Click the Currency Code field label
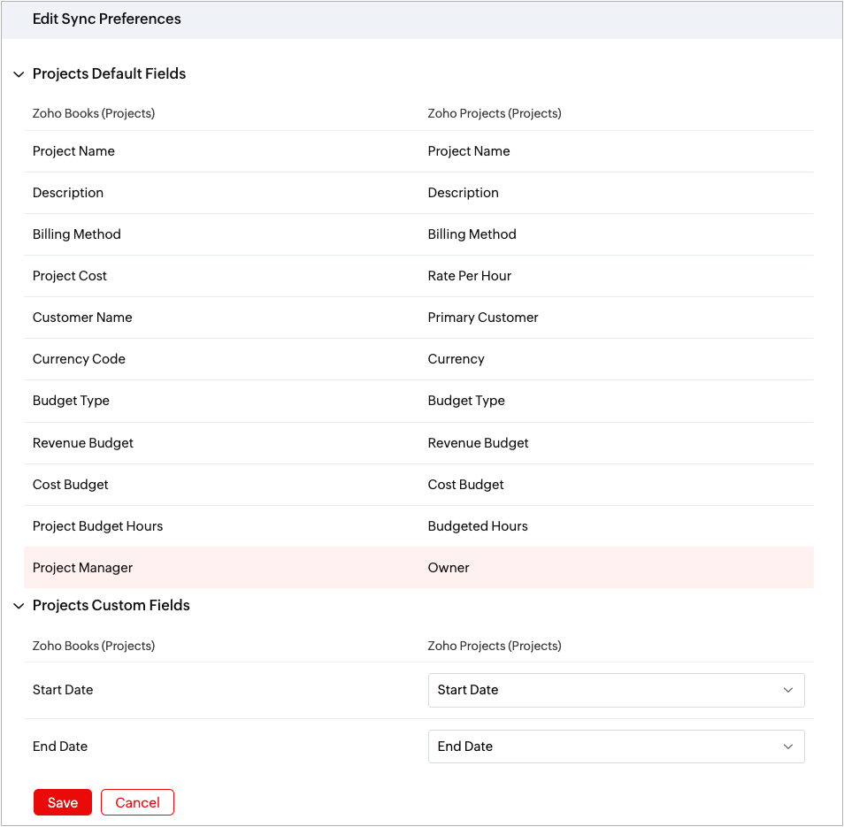The image size is (844, 827). click(79, 359)
